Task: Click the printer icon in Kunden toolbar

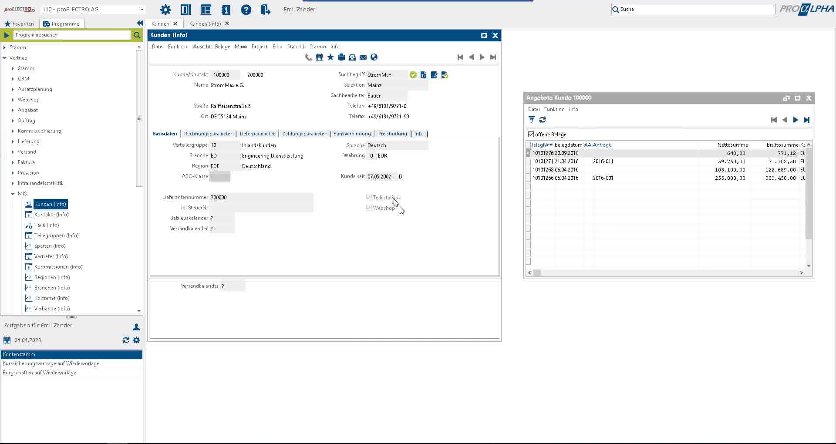Action: point(341,57)
